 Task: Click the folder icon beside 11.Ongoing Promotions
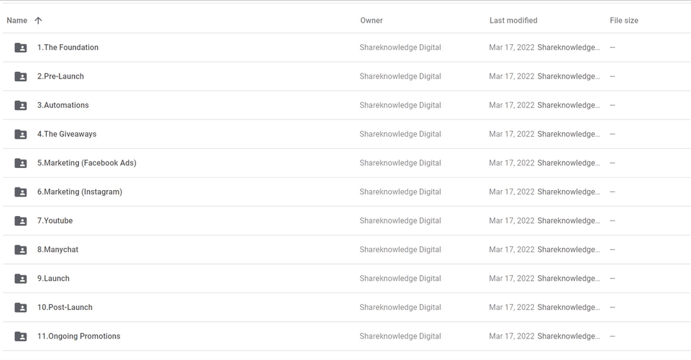(x=21, y=337)
